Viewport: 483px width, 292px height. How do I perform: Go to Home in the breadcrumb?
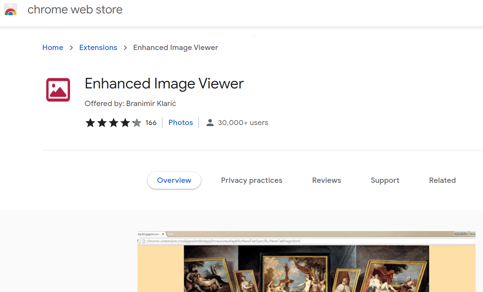[53, 48]
